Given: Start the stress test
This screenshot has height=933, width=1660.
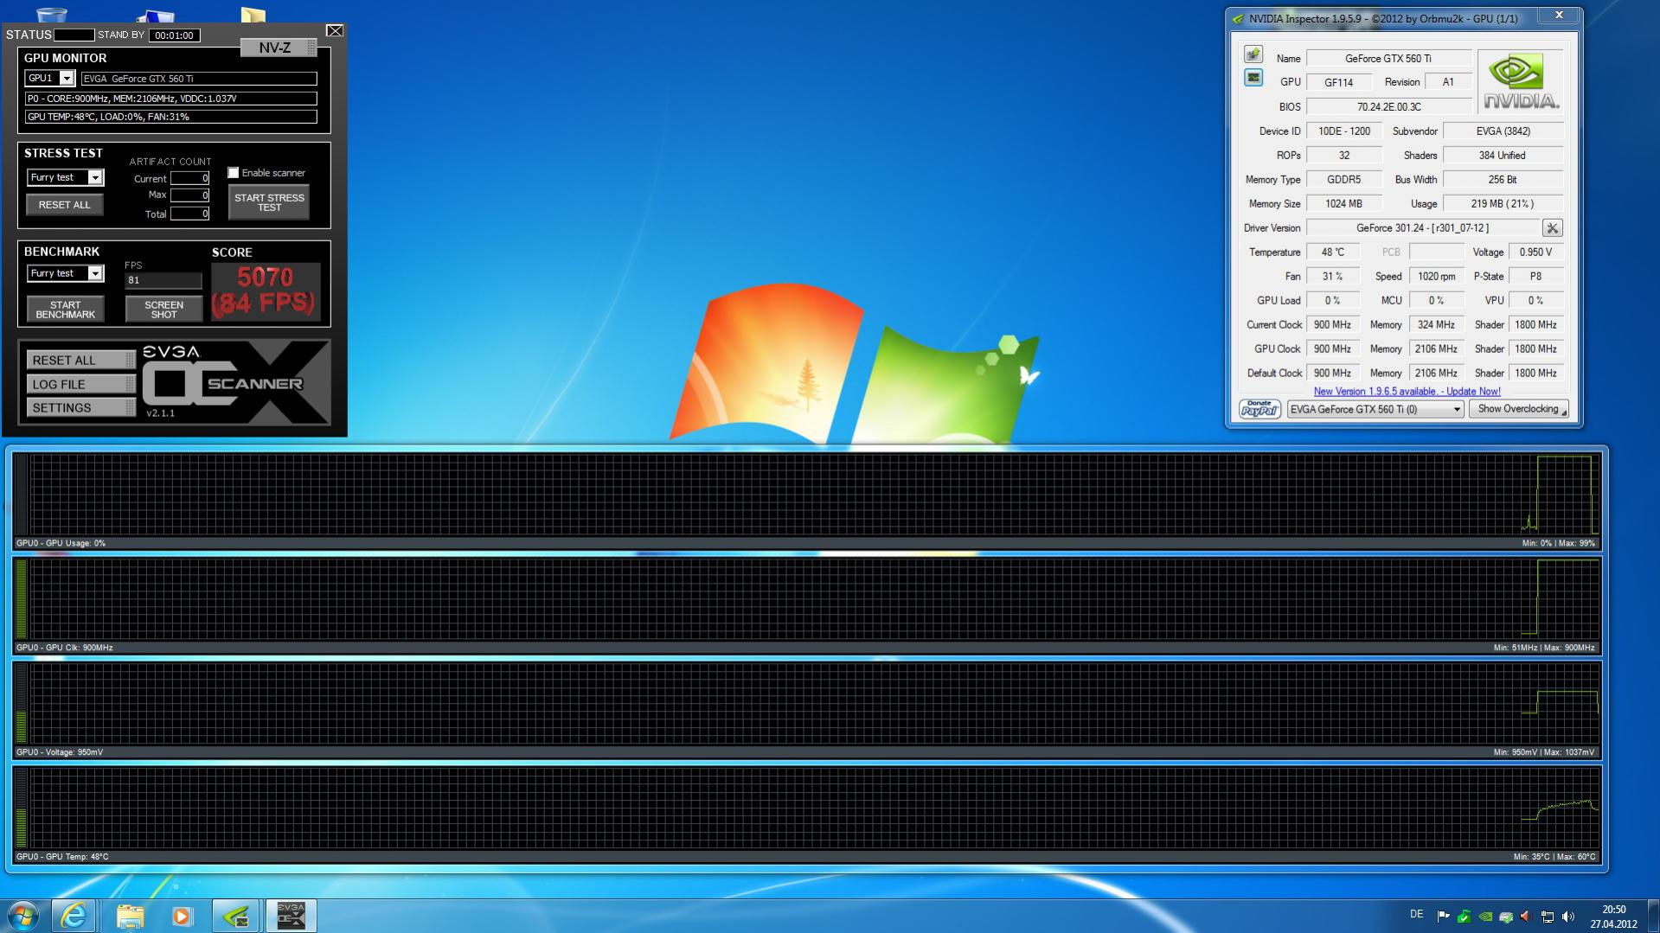Looking at the screenshot, I should point(269,202).
